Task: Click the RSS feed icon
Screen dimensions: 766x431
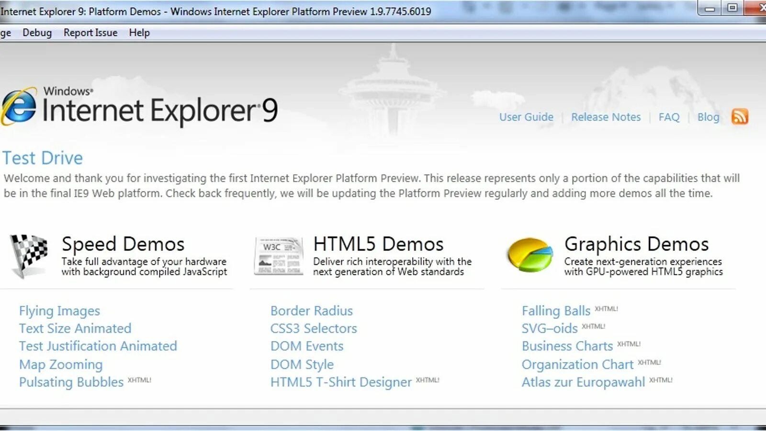Action: click(x=740, y=116)
